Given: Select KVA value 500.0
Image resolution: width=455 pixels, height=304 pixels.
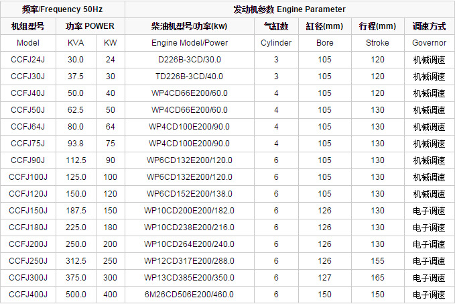Looking at the screenshot, I should [x=76, y=295].
